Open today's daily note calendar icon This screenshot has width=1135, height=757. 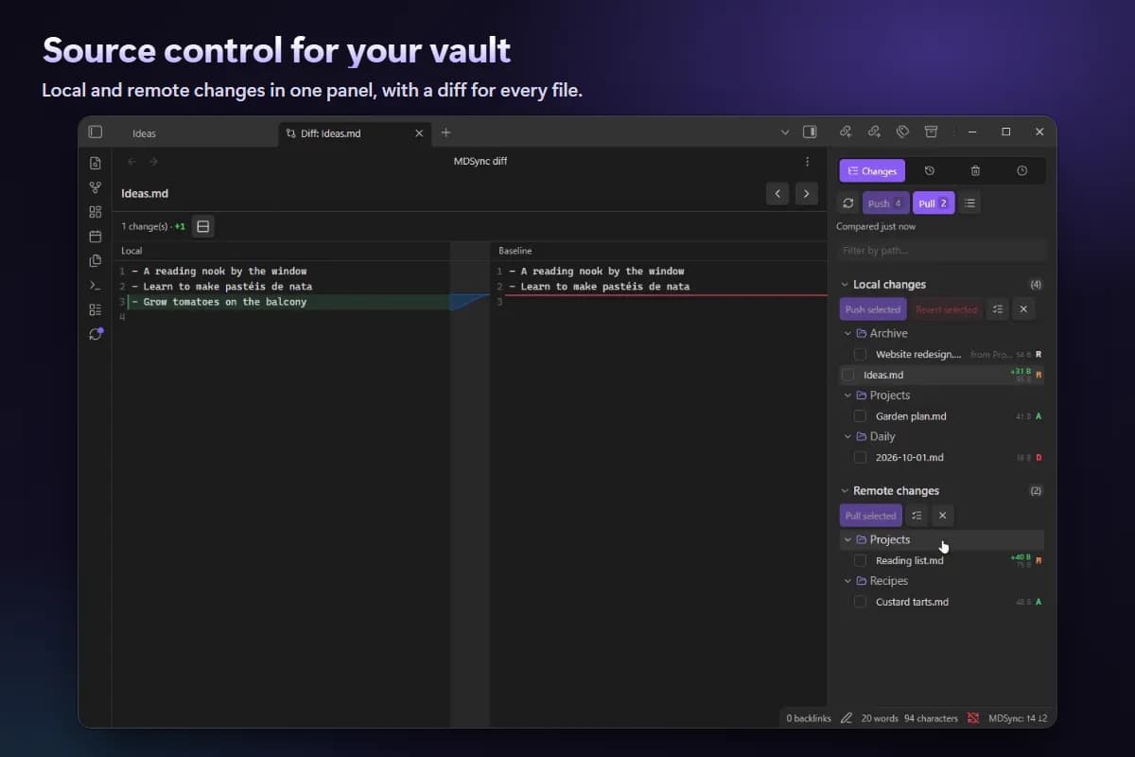click(x=96, y=237)
